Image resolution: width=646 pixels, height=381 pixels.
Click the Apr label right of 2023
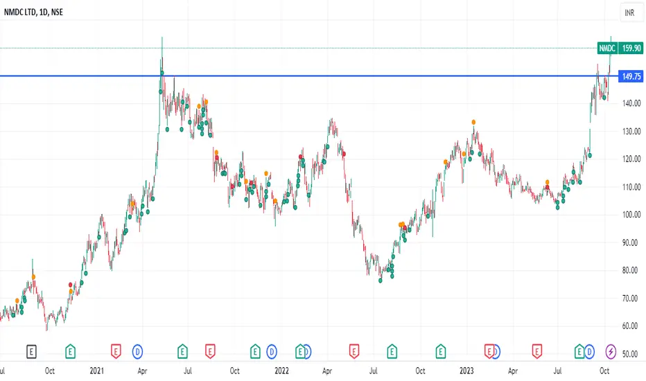click(513, 371)
